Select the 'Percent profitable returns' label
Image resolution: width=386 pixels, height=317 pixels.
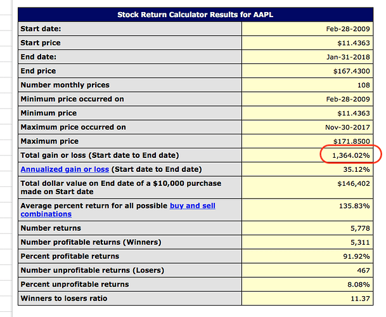(x=70, y=256)
